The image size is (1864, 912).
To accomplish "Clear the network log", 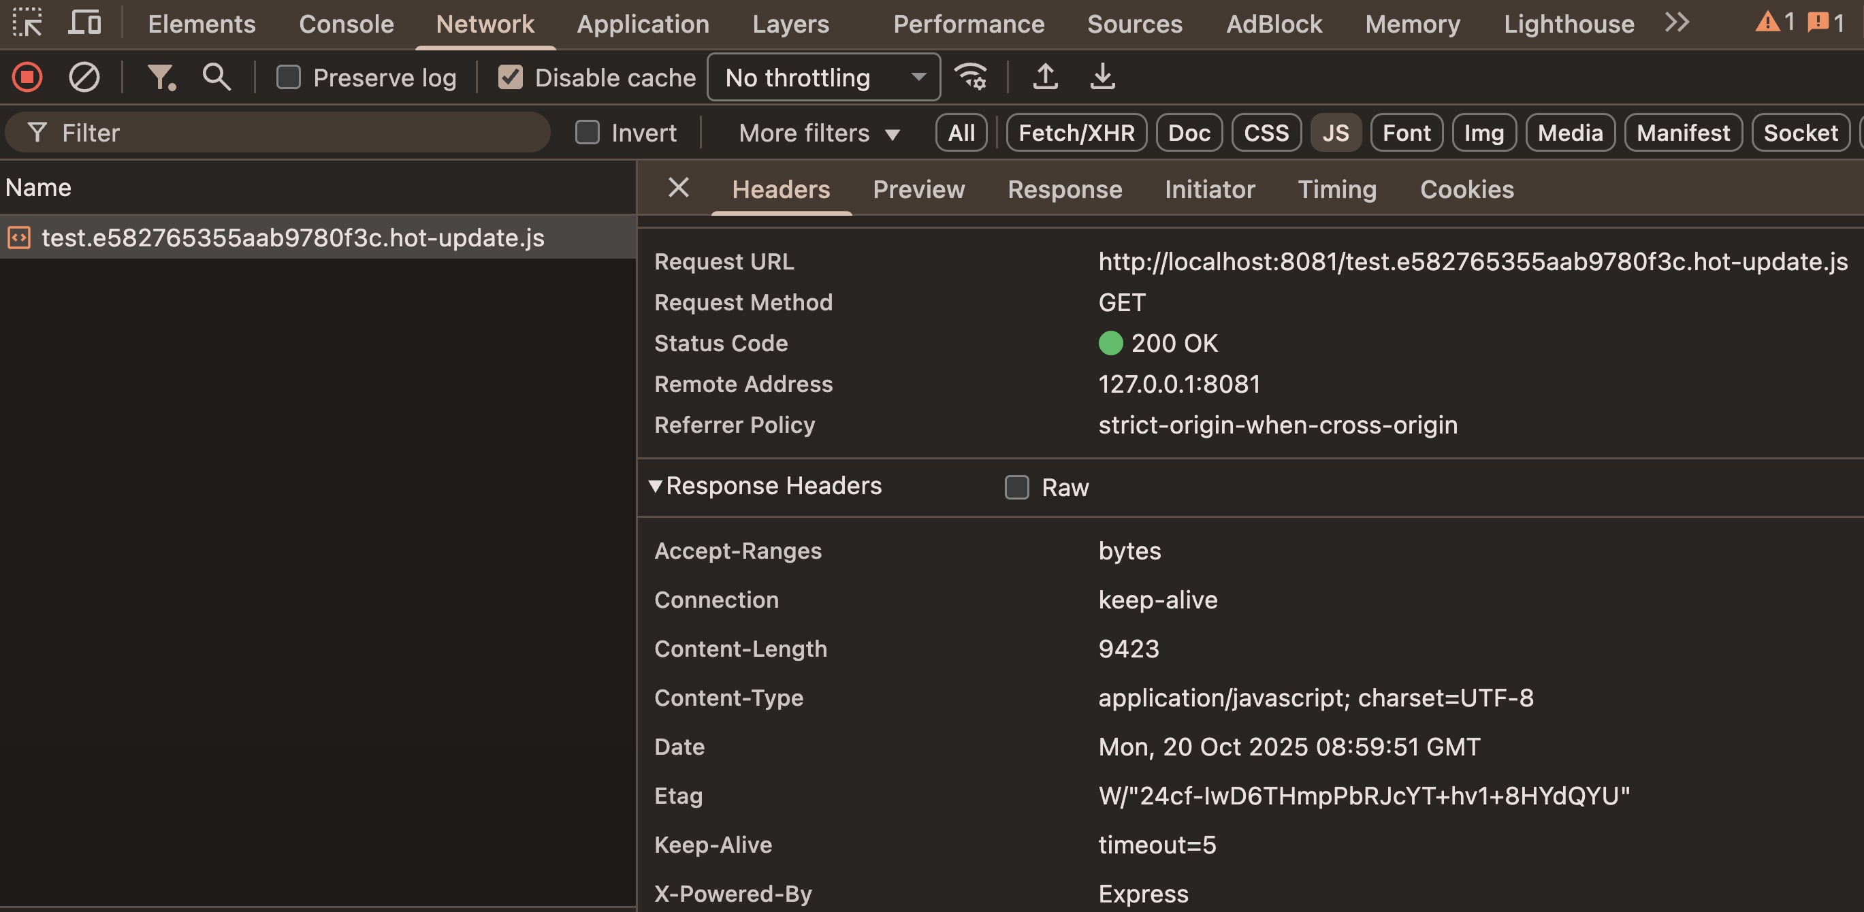I will pyautogui.click(x=84, y=77).
